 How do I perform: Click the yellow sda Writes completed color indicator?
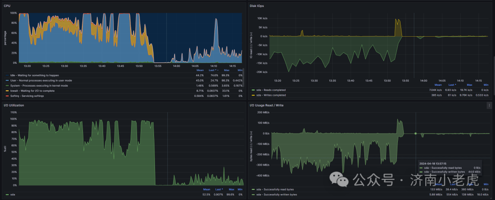pyautogui.click(x=253, y=95)
